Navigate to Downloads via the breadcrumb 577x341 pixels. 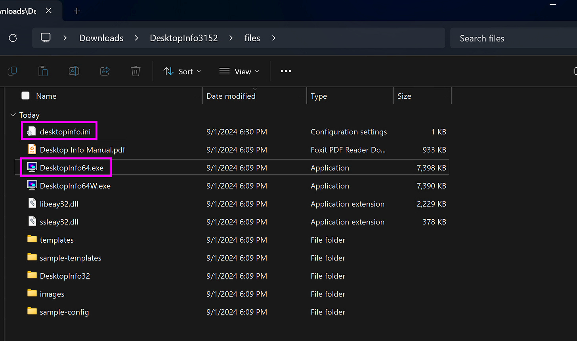[x=101, y=38]
